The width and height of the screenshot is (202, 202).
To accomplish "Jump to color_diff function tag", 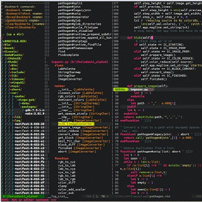I will click(67, 183).
